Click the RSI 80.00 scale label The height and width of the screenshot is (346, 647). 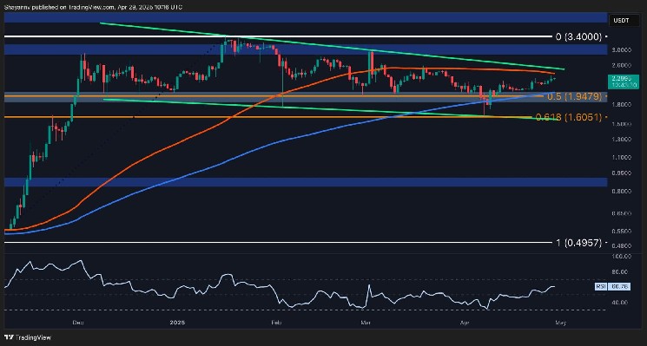621,272
